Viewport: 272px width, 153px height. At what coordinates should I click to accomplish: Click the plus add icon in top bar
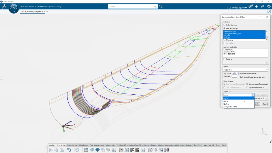point(256,7)
